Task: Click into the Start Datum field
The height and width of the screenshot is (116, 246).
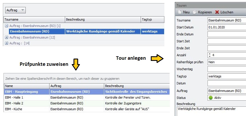Action: pyautogui.click(x=227, y=27)
